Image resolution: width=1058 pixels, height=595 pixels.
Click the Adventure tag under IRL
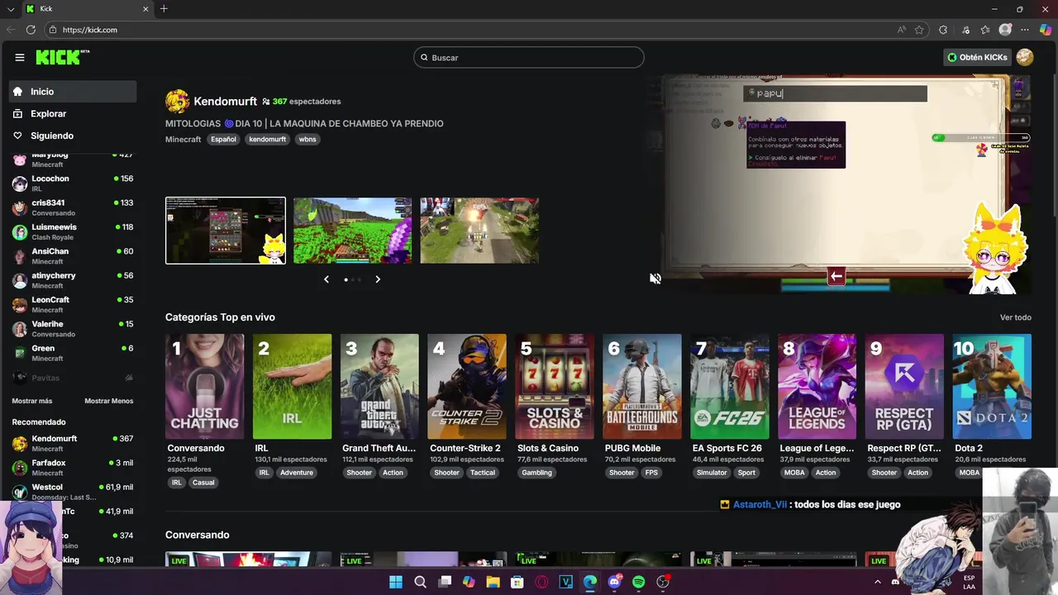(x=297, y=473)
